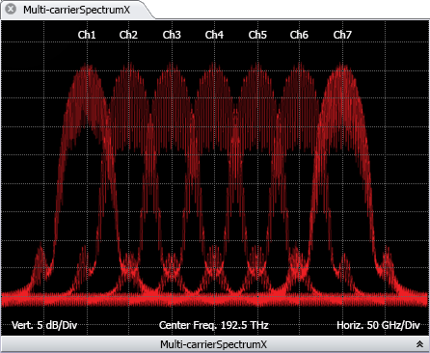Image resolution: width=430 pixels, height=353 pixels.
Task: Click the Ch2 channel label
Action: click(x=128, y=35)
